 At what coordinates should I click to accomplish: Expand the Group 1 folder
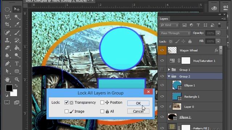tap(169, 69)
